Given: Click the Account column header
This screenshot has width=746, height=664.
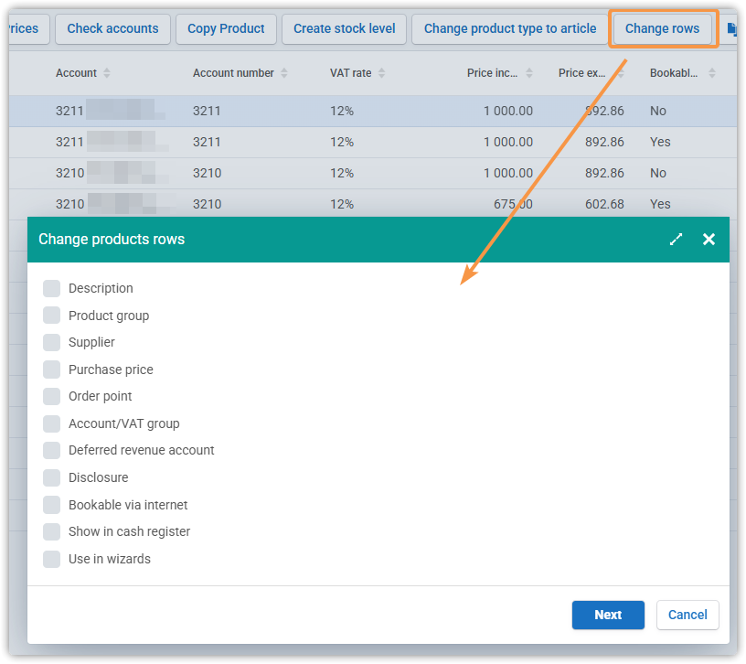Looking at the screenshot, I should coord(76,73).
